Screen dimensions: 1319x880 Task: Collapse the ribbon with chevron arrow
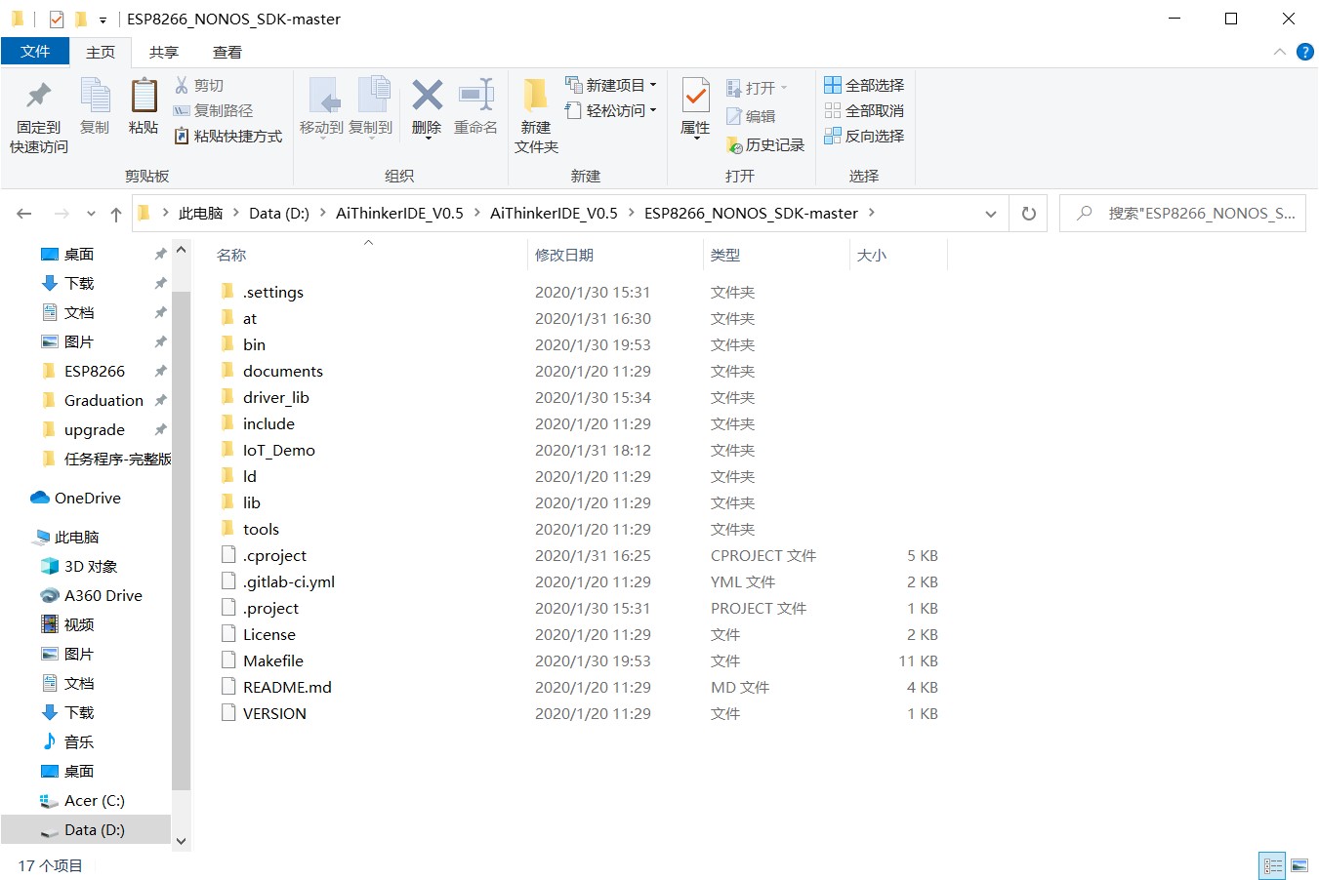1280,52
